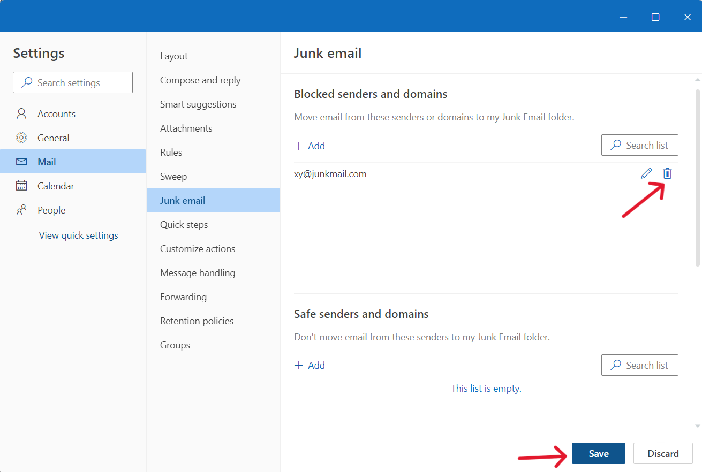Open View quick settings
Image resolution: width=702 pixels, height=472 pixels.
pyautogui.click(x=78, y=235)
